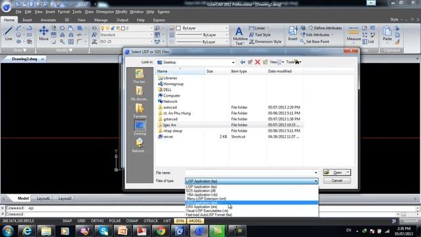Toggle ORTHO mode in status bar

[97, 221]
